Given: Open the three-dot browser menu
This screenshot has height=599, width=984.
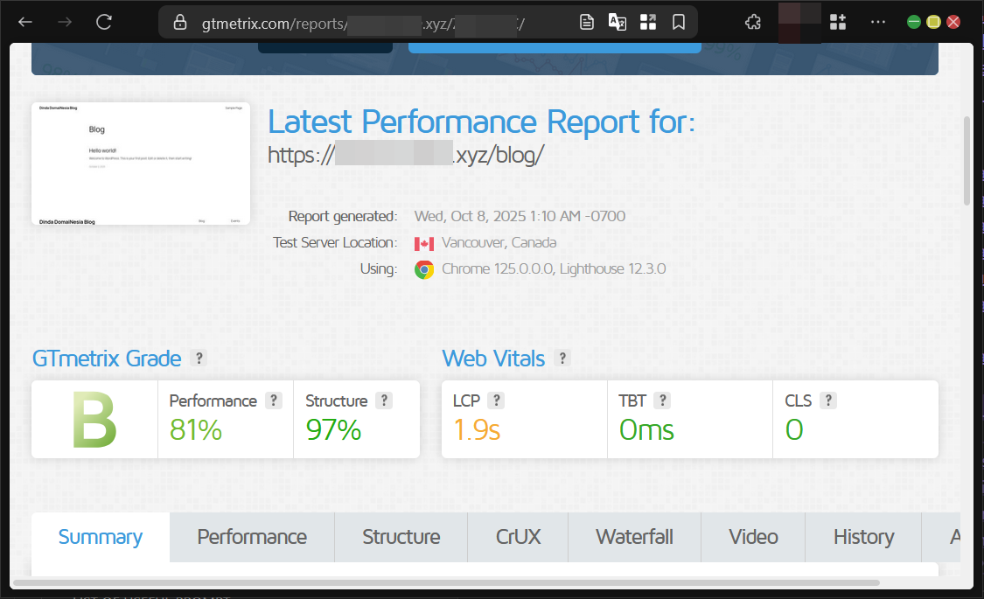Looking at the screenshot, I should [877, 22].
